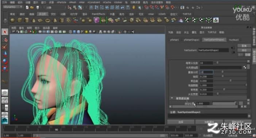Viewport: 256px width, 138px height.
Task: Click the save scene disk icon
Action: pyautogui.click(x=38, y=8)
